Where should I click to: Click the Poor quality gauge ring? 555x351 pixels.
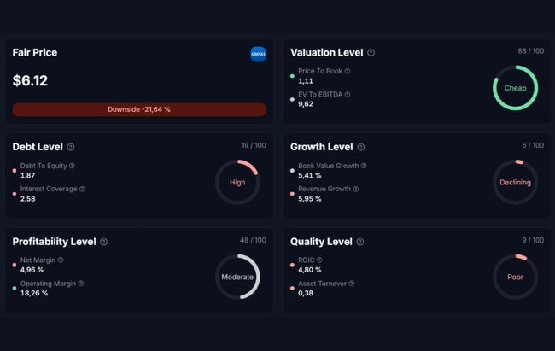click(515, 277)
